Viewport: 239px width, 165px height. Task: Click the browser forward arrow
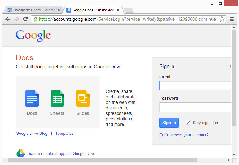pyautogui.click(x=16, y=19)
